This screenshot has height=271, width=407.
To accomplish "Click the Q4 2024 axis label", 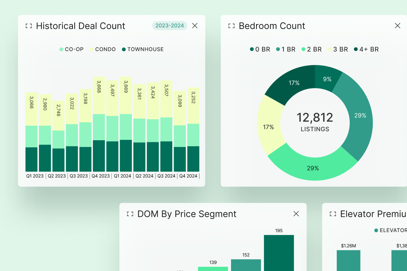I will point(188,176).
